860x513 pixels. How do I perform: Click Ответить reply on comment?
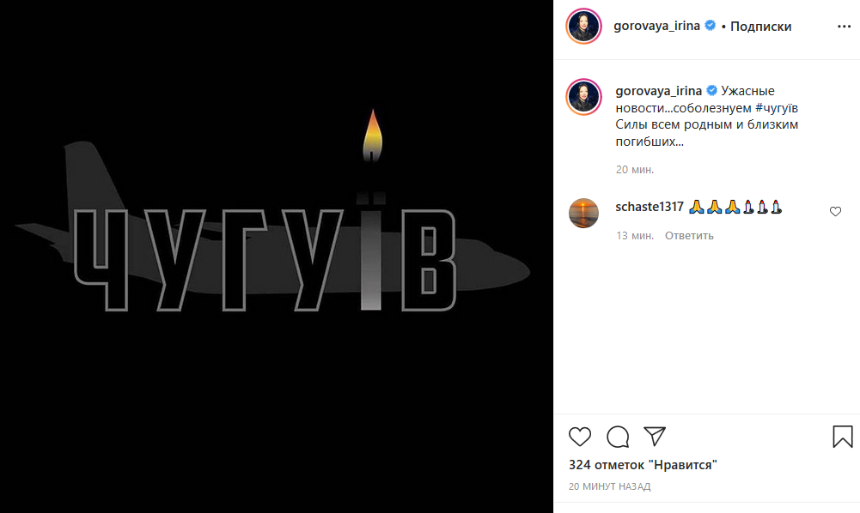(689, 235)
